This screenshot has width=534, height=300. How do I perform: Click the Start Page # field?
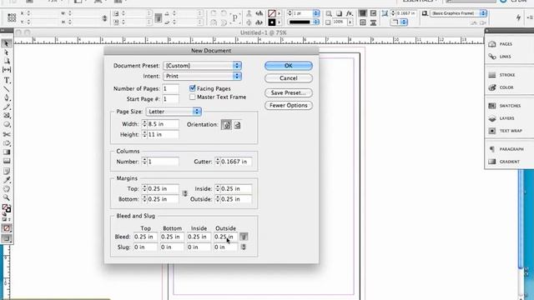click(x=170, y=99)
